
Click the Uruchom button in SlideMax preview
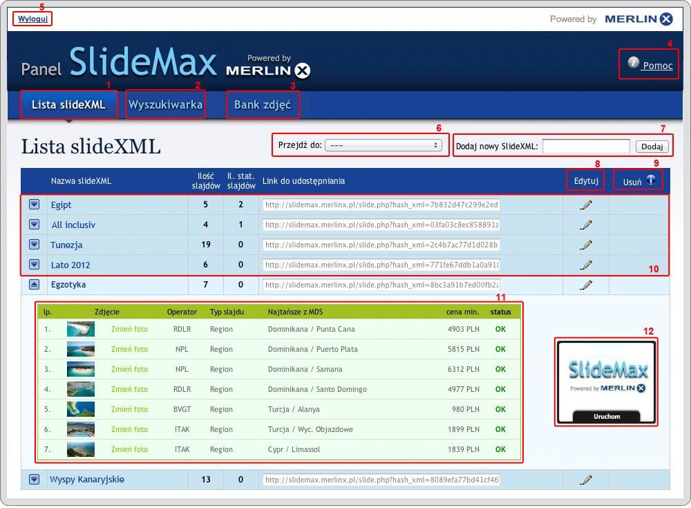click(607, 416)
